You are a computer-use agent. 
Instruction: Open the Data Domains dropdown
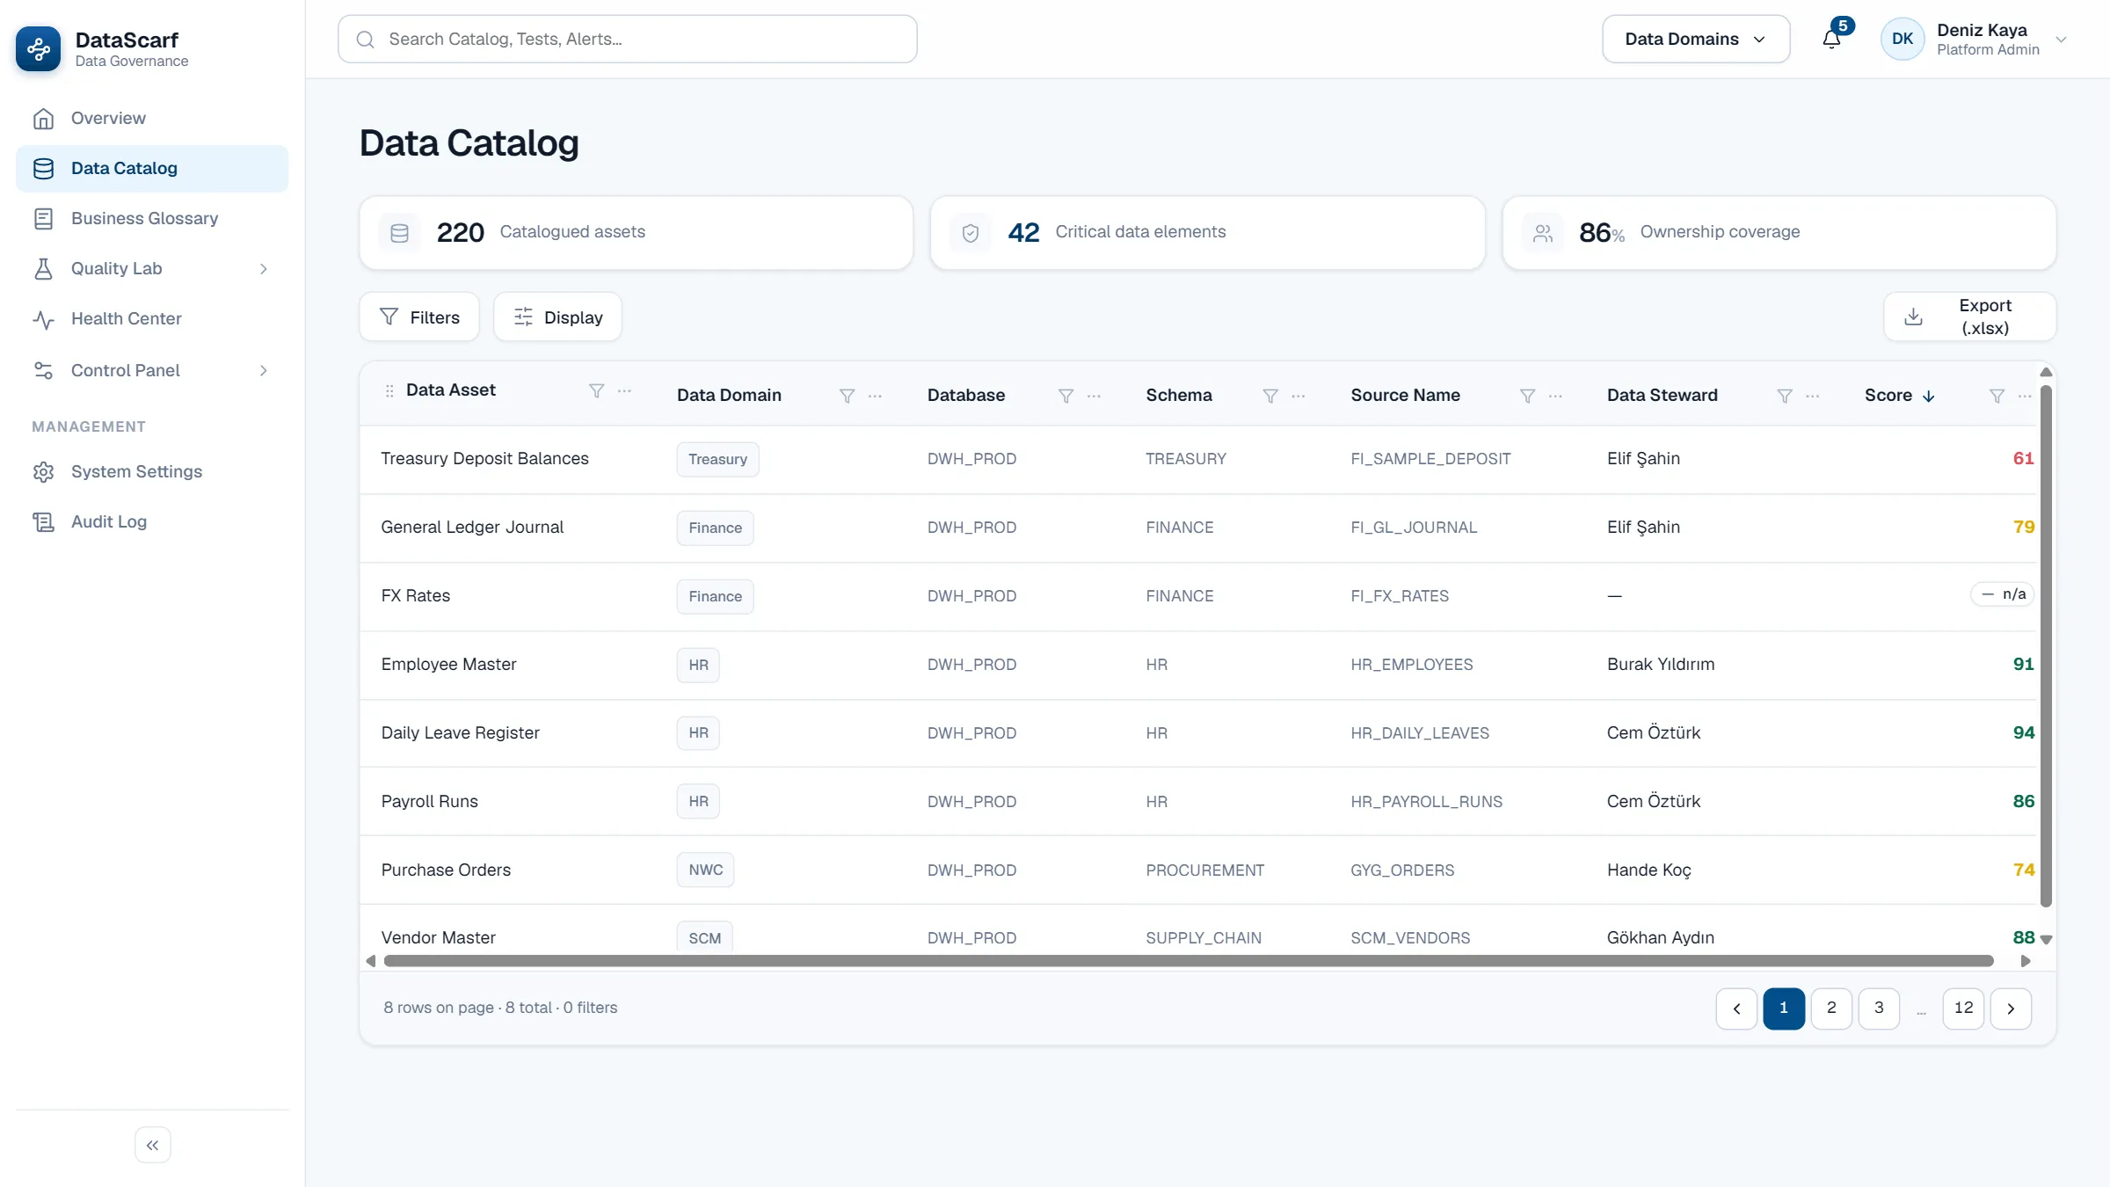[x=1696, y=39]
